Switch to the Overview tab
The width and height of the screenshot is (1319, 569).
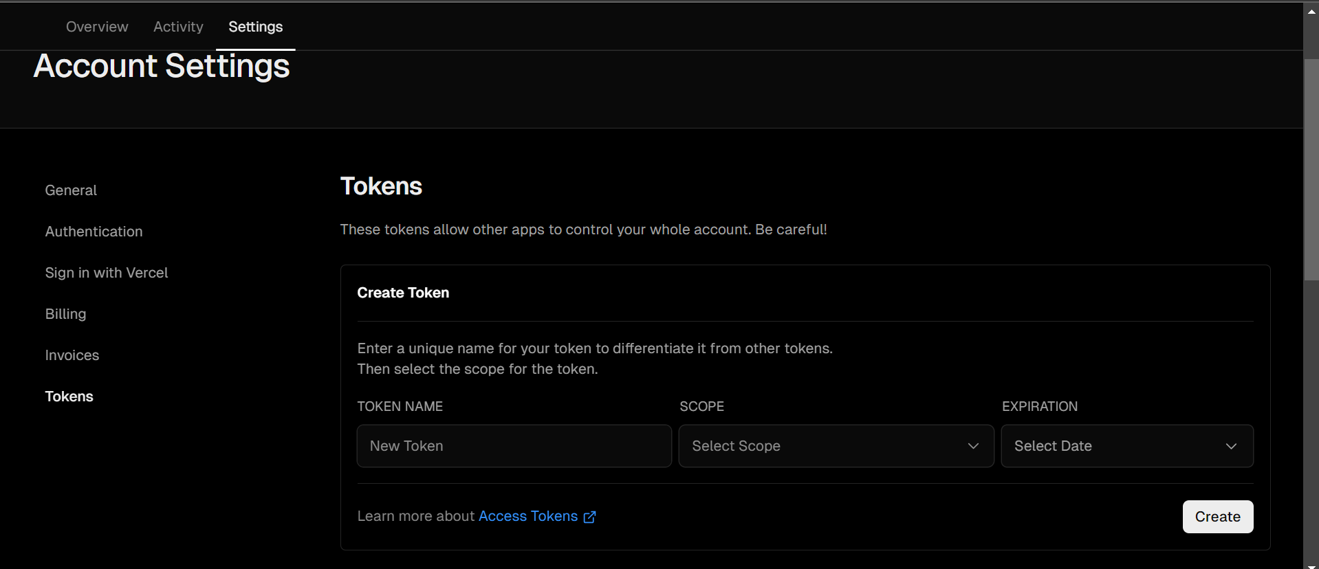coord(97,27)
